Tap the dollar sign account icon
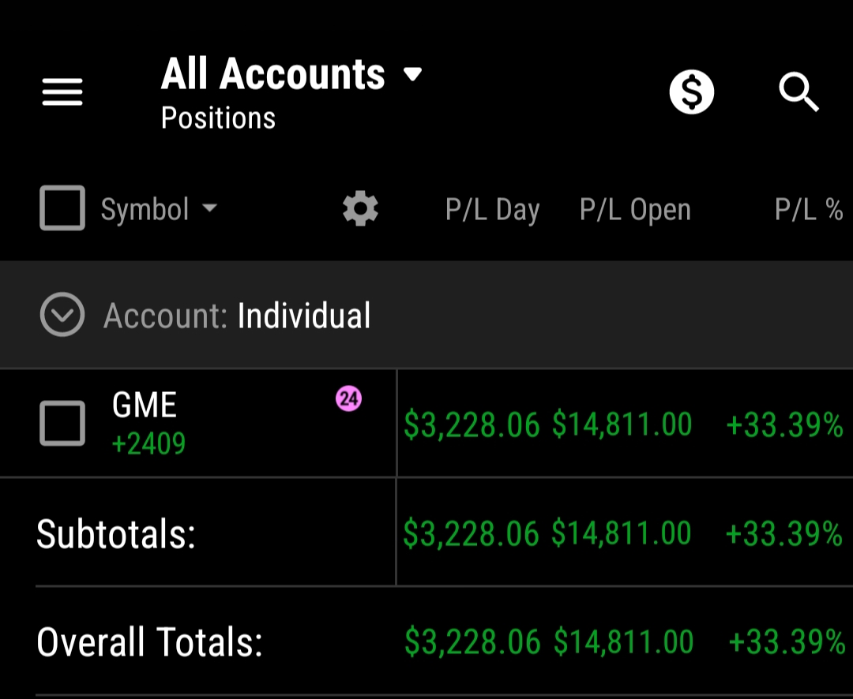 691,92
